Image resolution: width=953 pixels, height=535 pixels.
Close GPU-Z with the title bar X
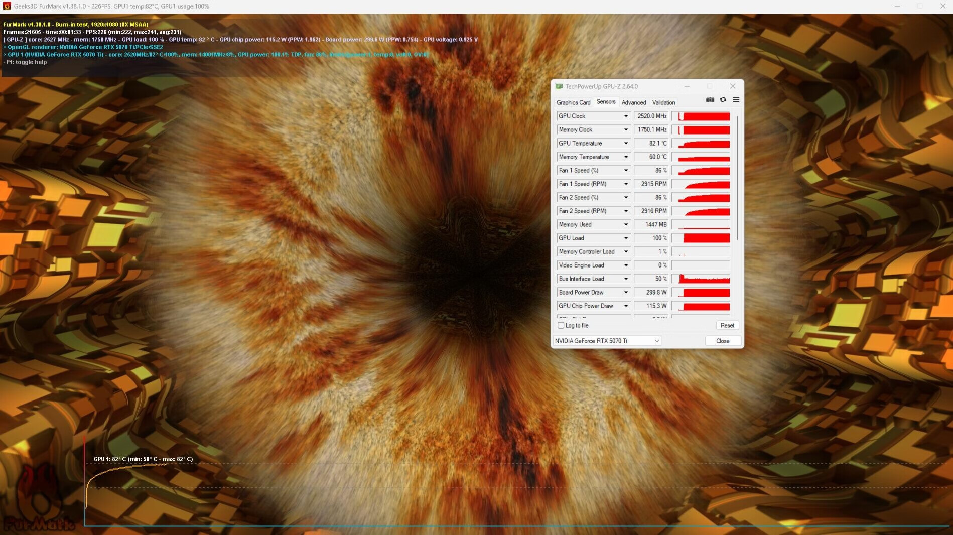(x=732, y=86)
